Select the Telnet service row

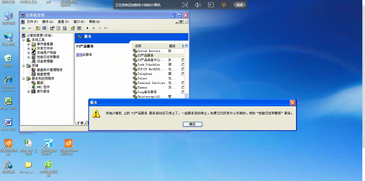(158, 78)
